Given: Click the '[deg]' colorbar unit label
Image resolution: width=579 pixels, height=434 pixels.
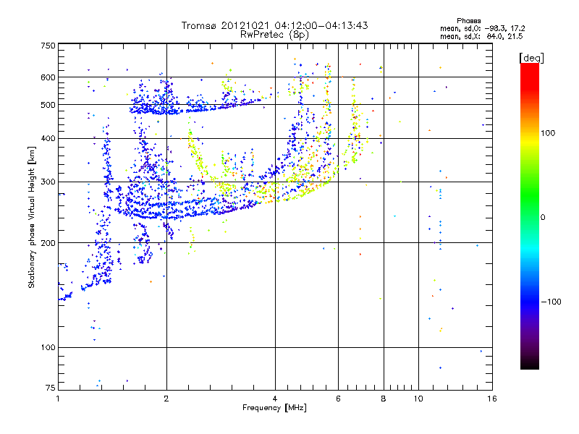Looking at the screenshot, I should 531,58.
